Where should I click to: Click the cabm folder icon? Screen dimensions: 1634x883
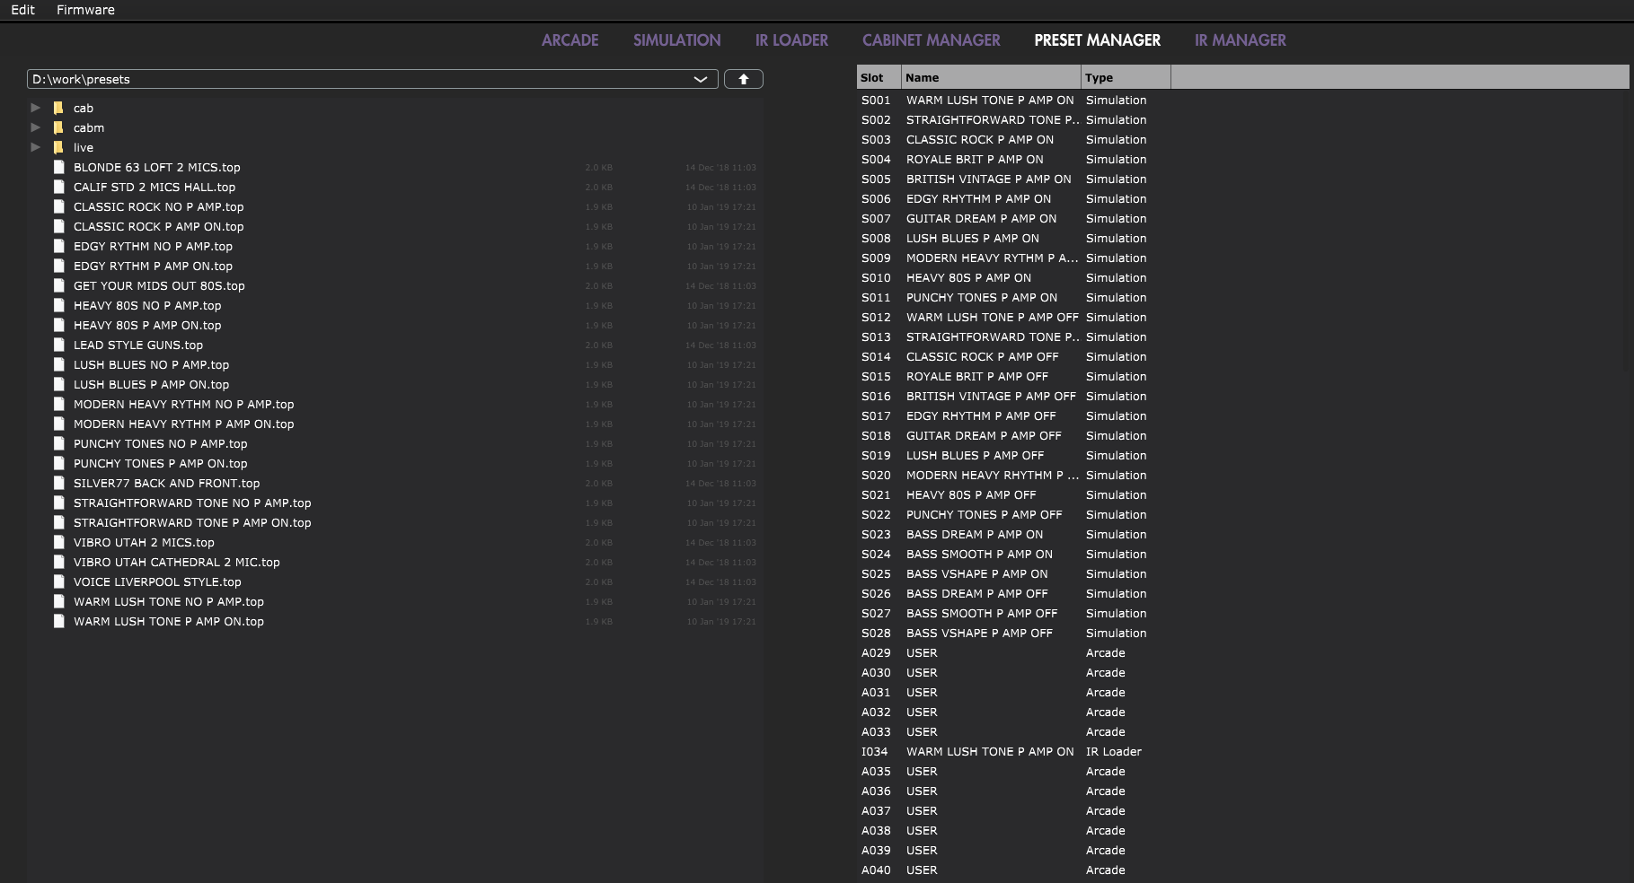coord(58,127)
